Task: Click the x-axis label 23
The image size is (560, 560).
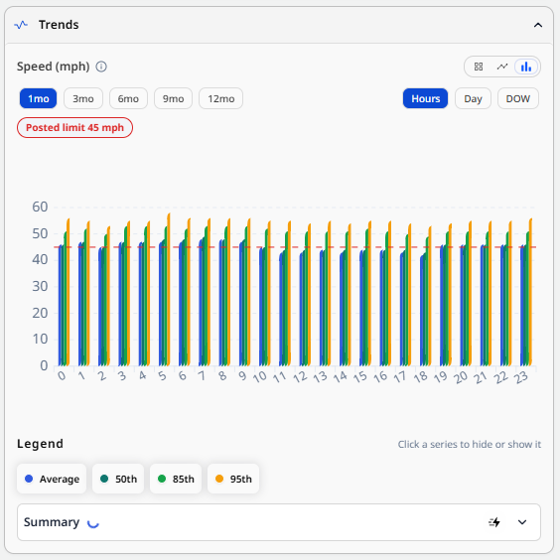Action: (x=521, y=377)
